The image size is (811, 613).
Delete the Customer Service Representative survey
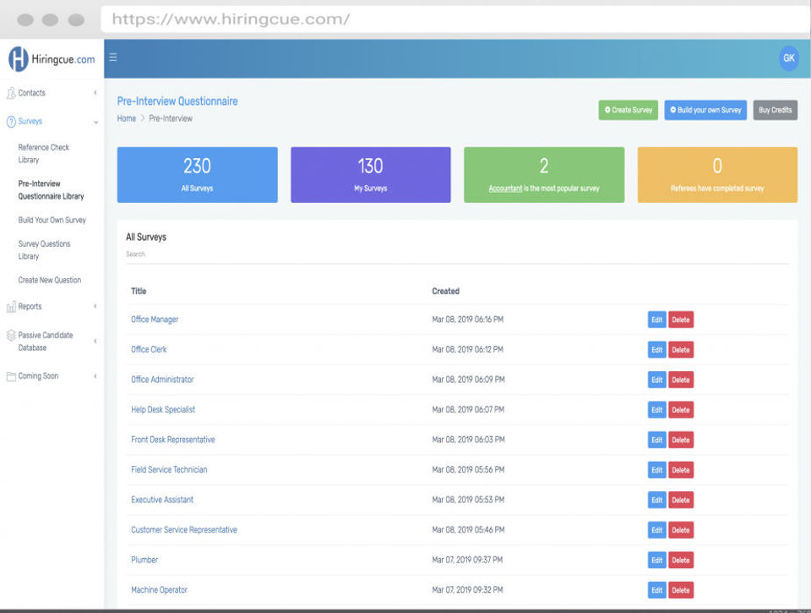[681, 529]
